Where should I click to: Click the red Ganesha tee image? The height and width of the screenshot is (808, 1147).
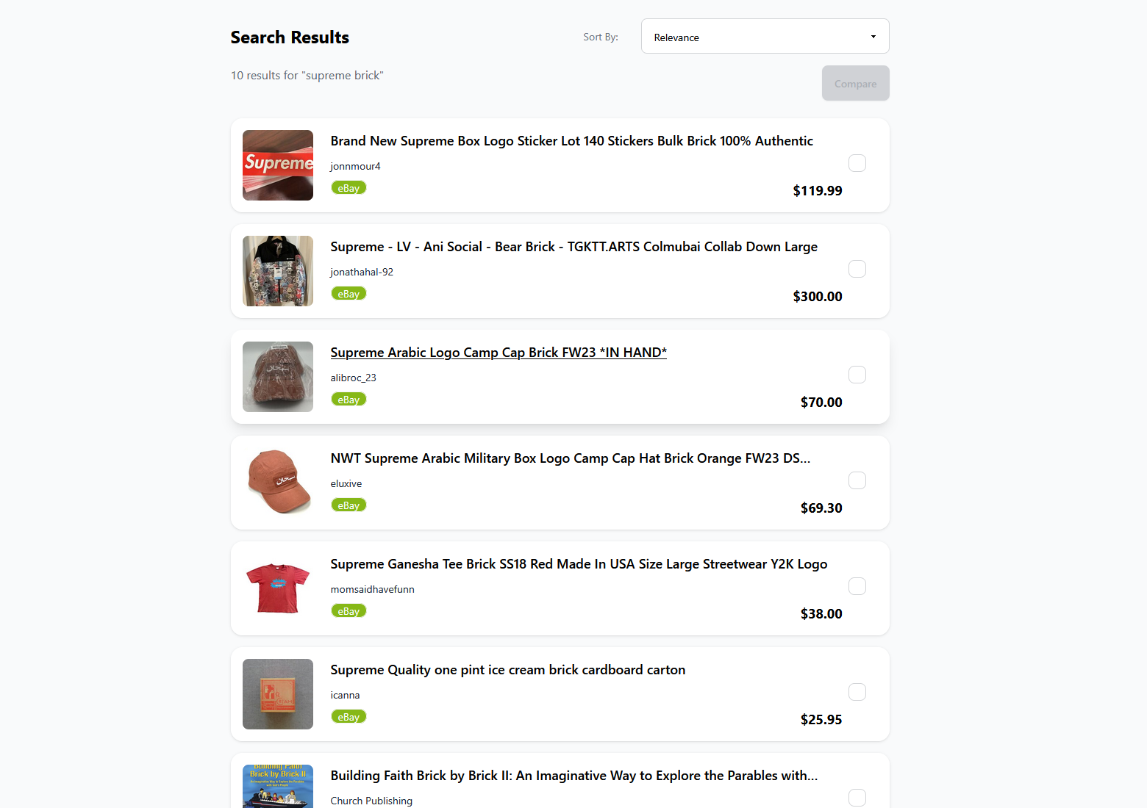278,588
